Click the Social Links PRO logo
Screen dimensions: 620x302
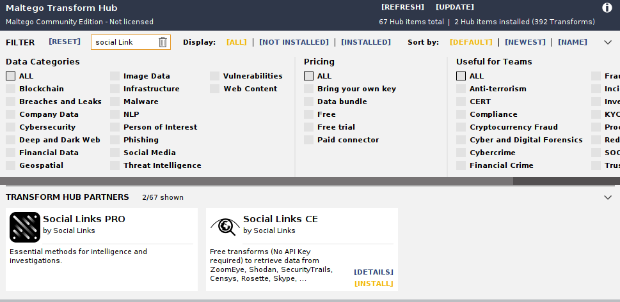click(x=25, y=227)
